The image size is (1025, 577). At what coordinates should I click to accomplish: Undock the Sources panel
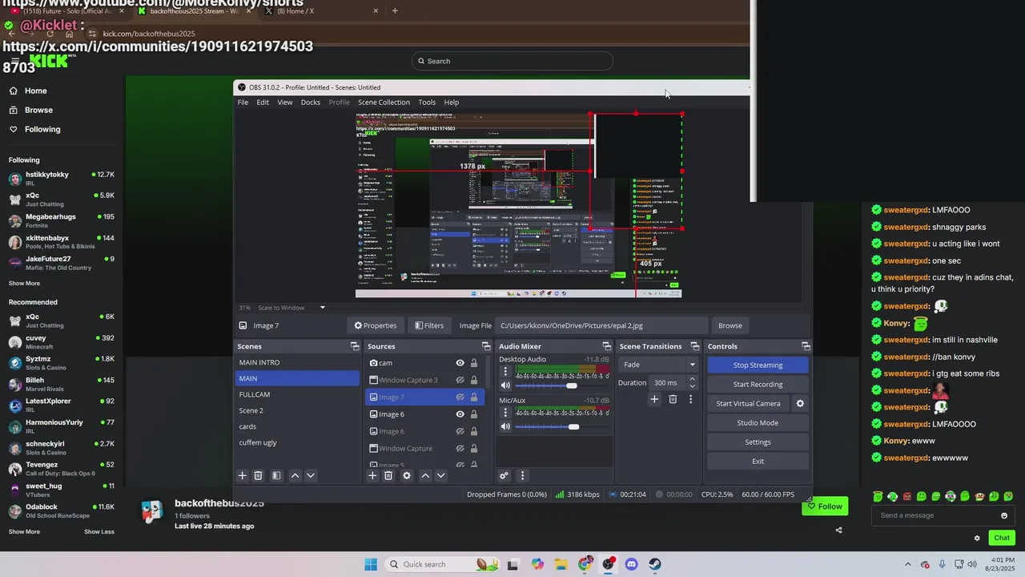coord(485,346)
